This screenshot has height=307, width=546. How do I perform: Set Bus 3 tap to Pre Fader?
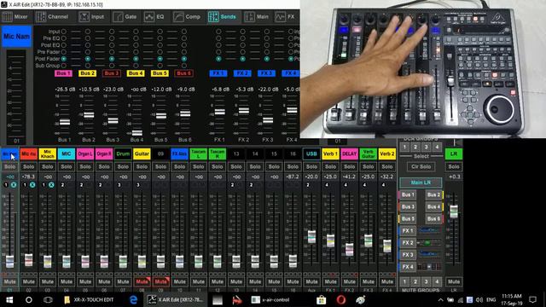112,52
